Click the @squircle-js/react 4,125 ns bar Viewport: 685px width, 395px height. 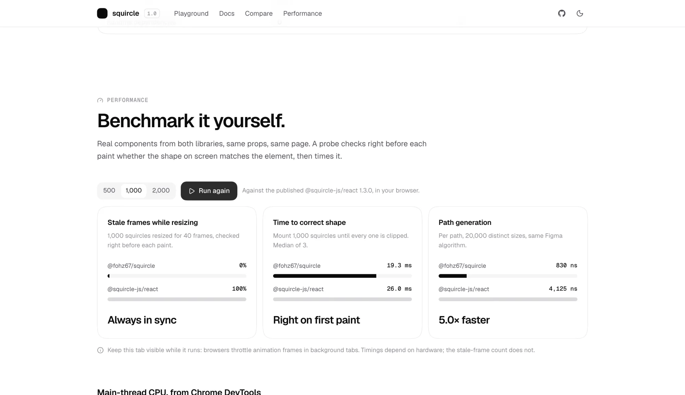coord(508,299)
